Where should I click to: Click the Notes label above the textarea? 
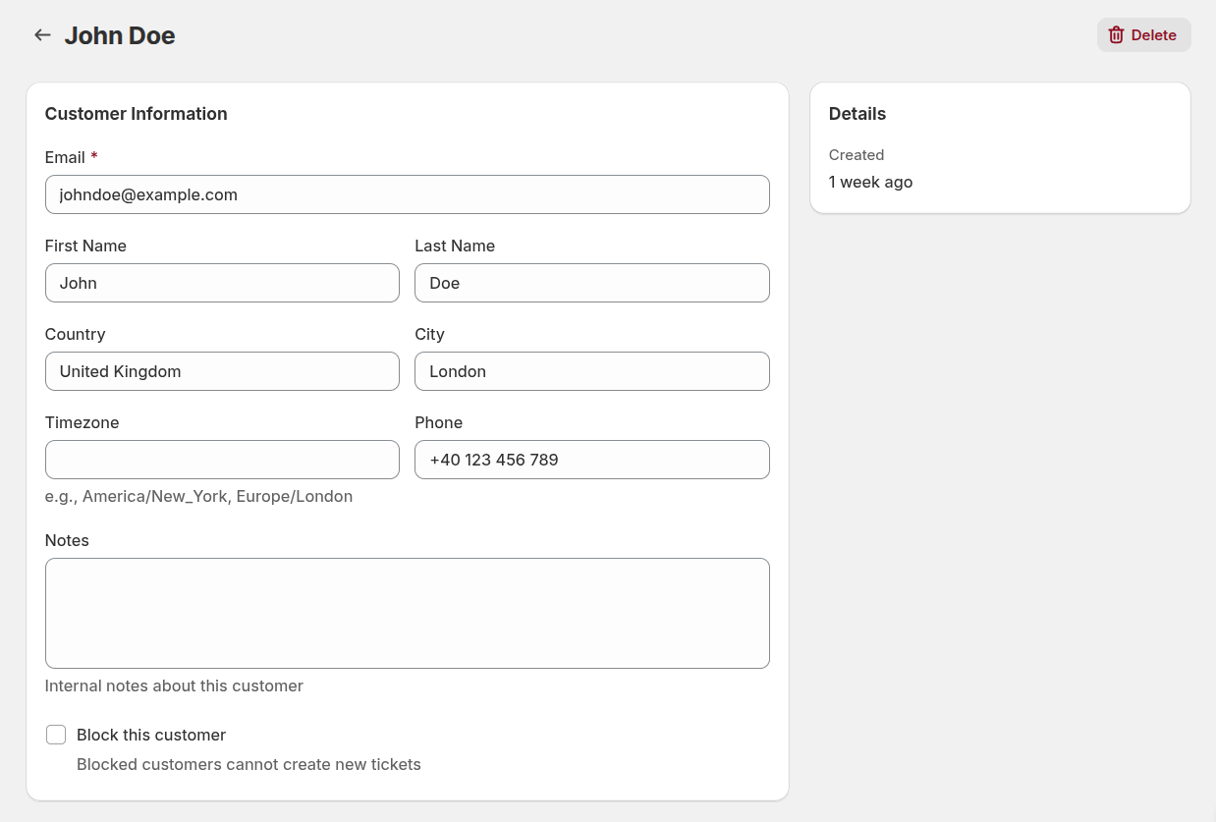(x=67, y=540)
